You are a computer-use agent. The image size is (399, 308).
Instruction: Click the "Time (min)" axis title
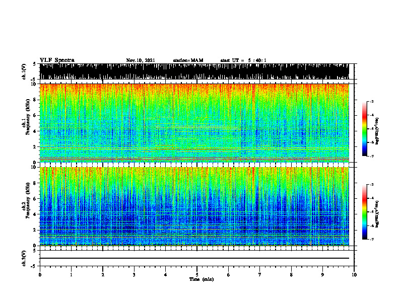click(x=202, y=279)
